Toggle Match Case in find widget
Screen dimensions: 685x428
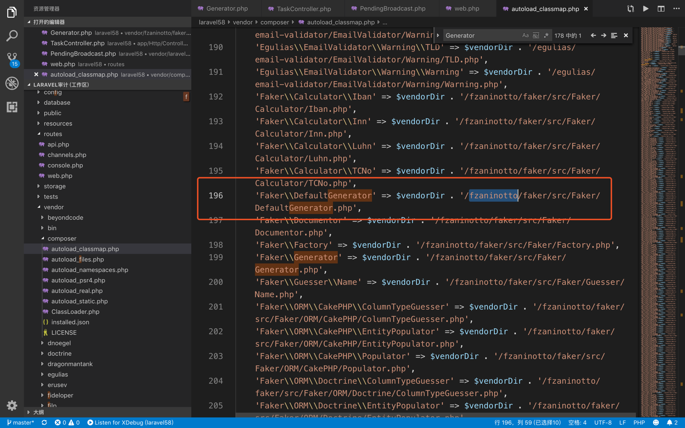(x=525, y=36)
